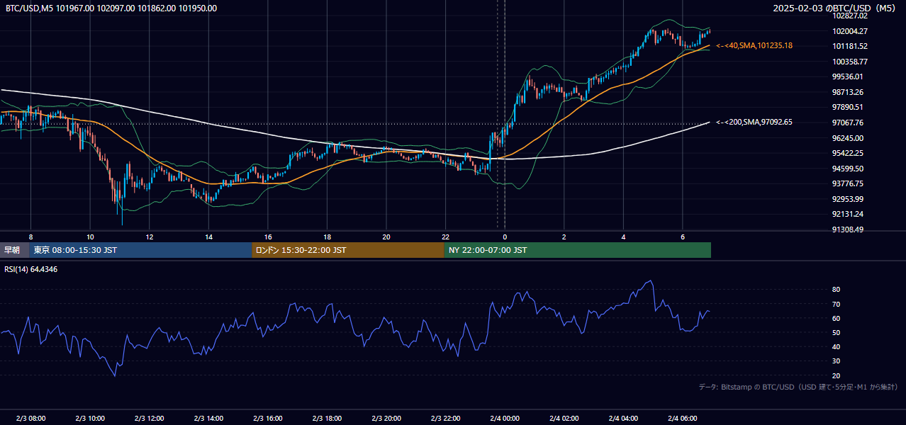The height and width of the screenshot is (425, 906).
Task: Click the RSI(14) 64.4346 indicator label
Action: (31, 269)
